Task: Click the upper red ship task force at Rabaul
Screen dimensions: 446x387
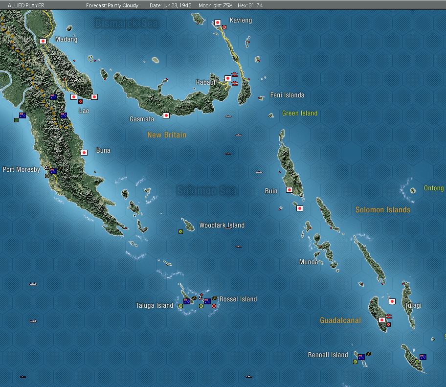Action: click(x=235, y=74)
